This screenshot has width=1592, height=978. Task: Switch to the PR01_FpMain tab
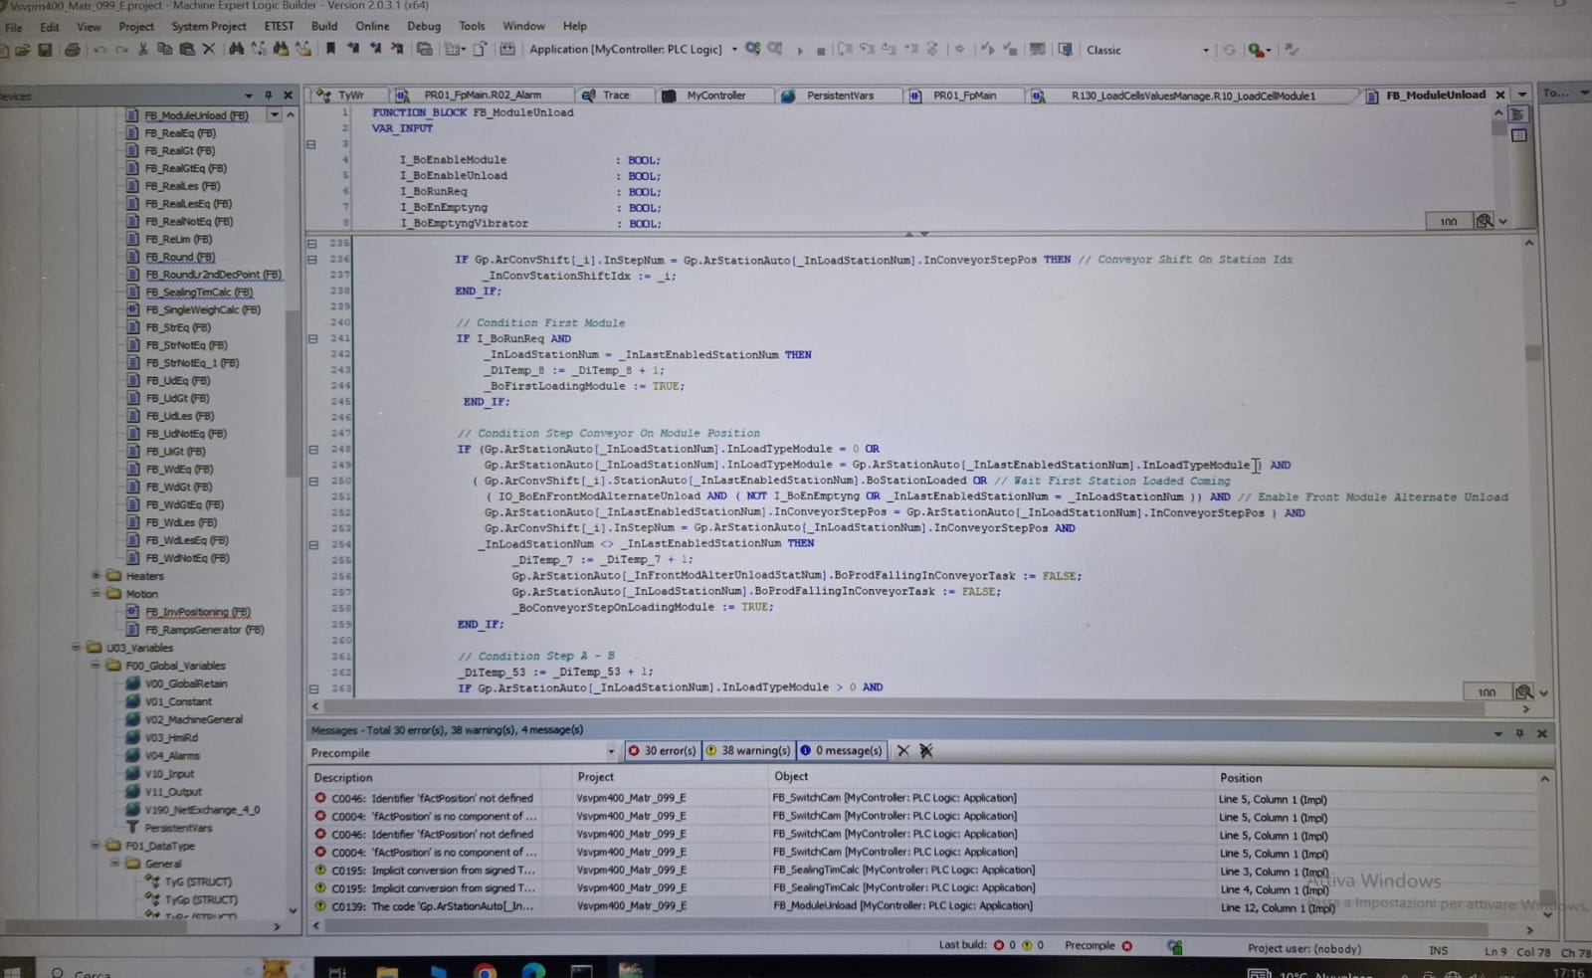point(963,96)
